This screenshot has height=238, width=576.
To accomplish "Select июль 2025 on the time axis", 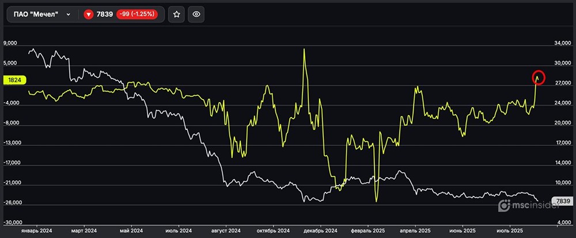I will 509,231.
